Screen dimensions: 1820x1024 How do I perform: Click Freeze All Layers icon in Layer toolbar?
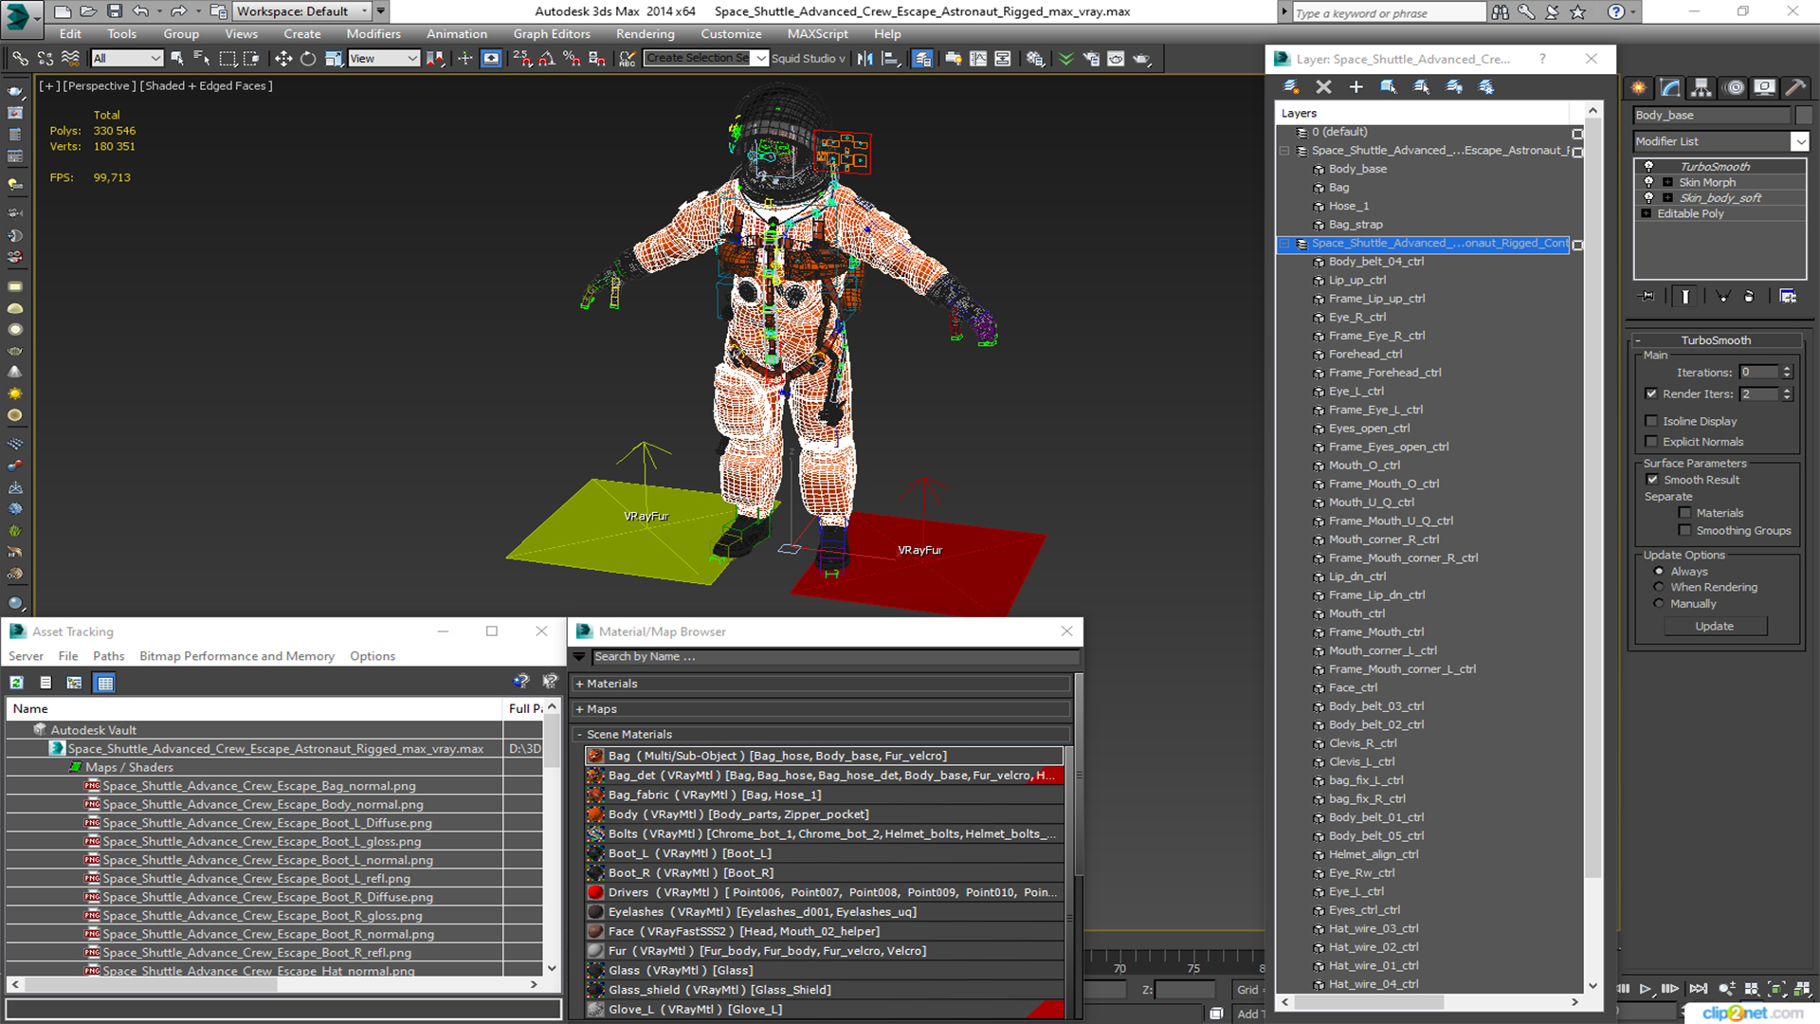coord(1486,87)
